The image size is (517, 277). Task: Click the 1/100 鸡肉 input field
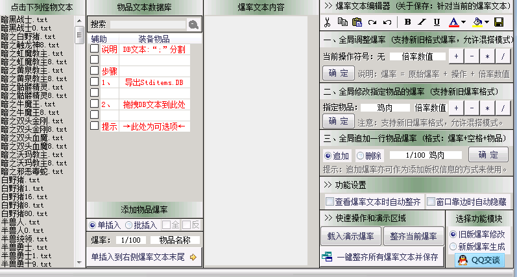(426, 155)
